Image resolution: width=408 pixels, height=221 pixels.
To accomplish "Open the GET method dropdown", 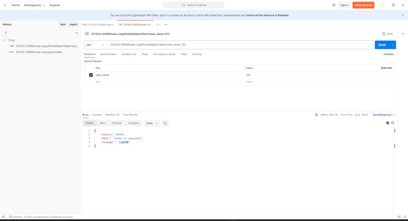I will (x=96, y=45).
